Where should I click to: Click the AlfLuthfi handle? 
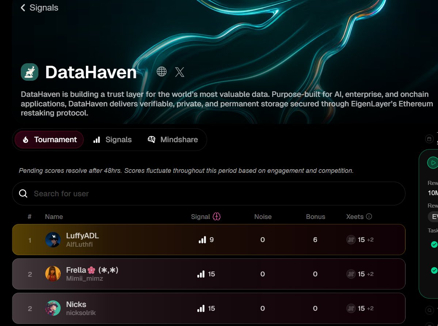[x=79, y=244]
